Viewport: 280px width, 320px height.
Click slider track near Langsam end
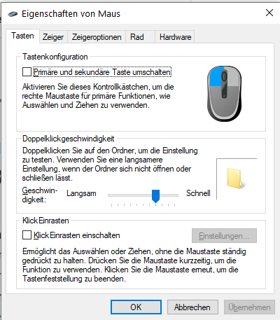pos(114,195)
